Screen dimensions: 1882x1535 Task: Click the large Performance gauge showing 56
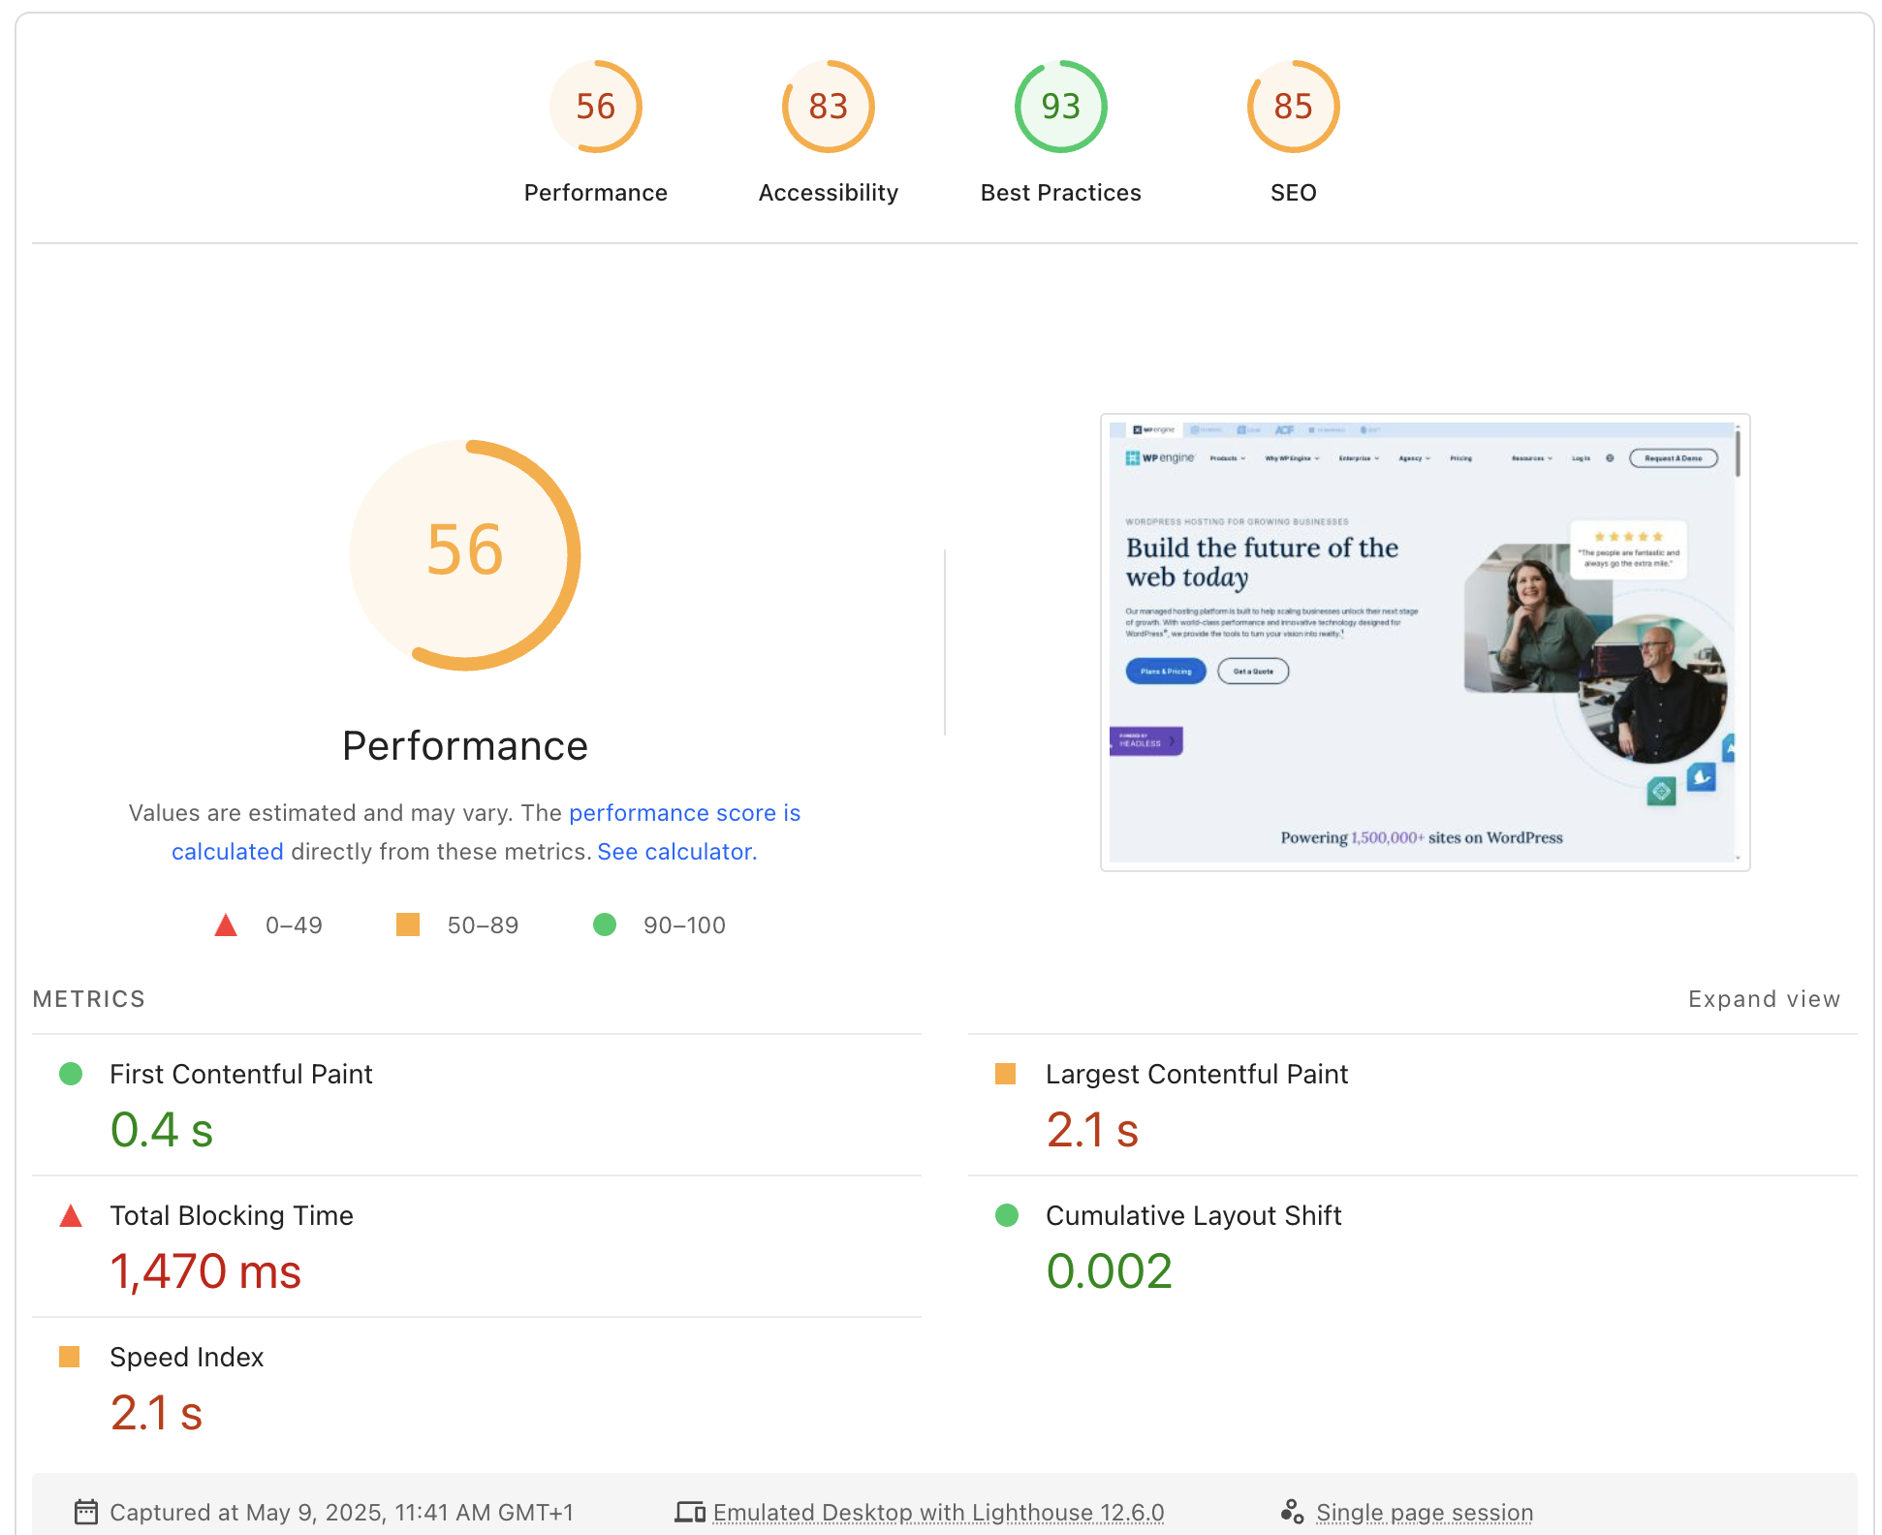pos(465,555)
